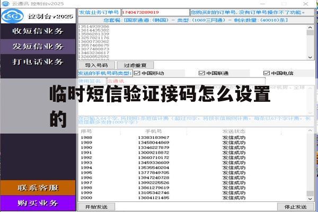Click the number 13463236617 in the list

[93, 53]
